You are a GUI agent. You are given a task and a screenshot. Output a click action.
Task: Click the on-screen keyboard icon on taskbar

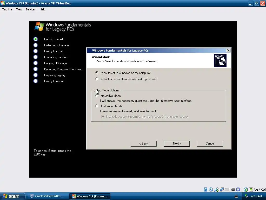pyautogui.click(x=236, y=196)
